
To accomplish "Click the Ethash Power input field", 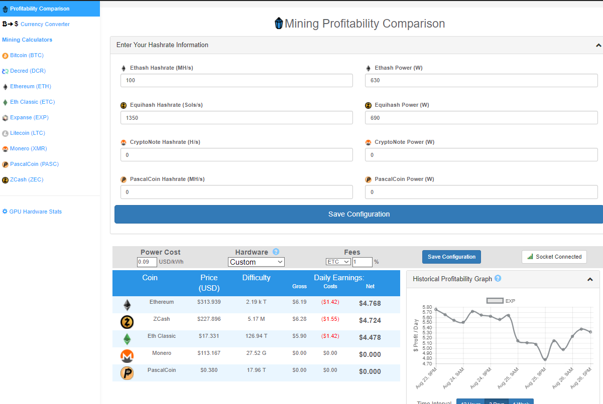I will [481, 80].
